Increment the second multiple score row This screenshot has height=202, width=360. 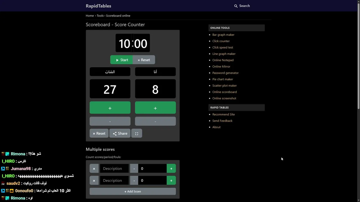(x=171, y=180)
